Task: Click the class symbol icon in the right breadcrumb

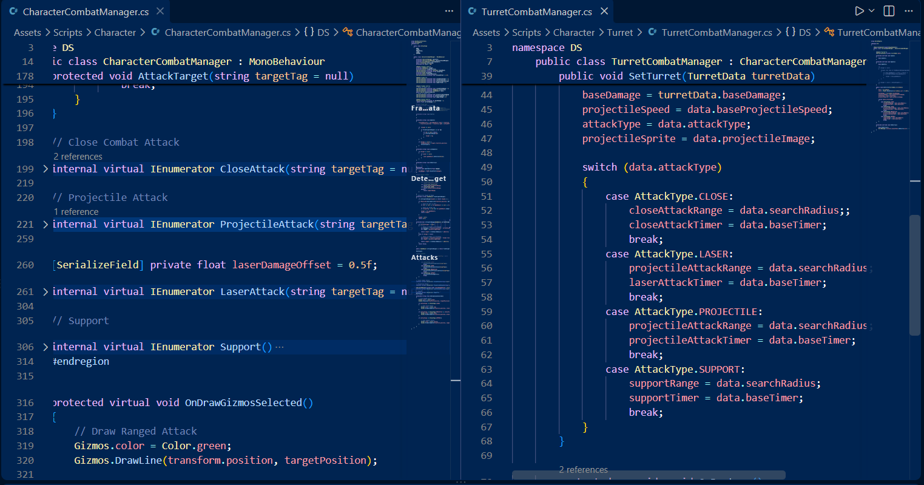Action: (x=829, y=32)
